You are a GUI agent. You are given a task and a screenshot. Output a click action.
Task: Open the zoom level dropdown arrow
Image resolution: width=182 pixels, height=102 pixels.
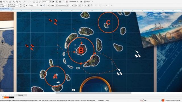pyautogui.click(x=51, y=2)
